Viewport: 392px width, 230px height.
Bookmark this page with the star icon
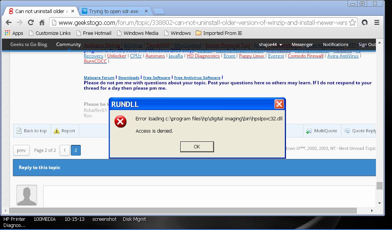pos(352,23)
